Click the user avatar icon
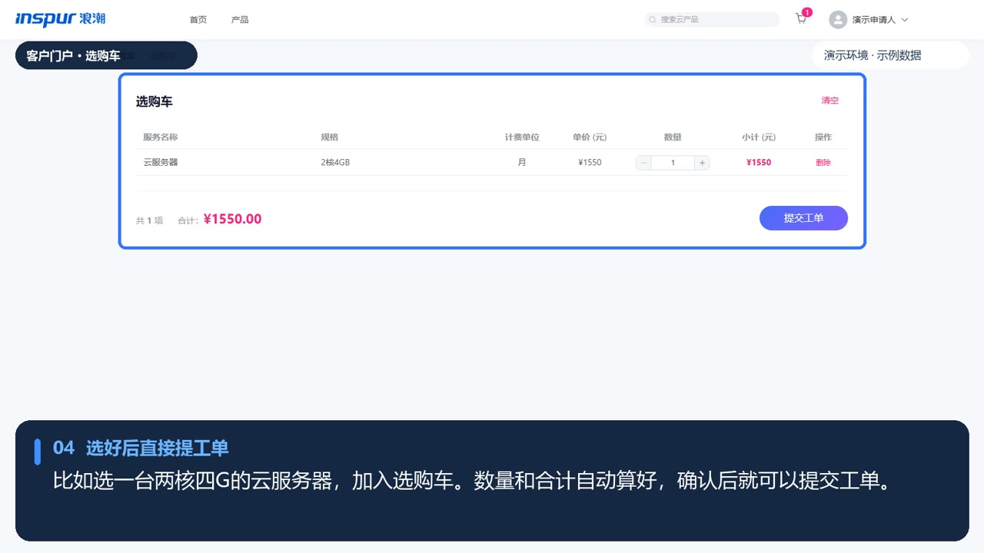Screen dimensions: 984x553 tap(838, 20)
